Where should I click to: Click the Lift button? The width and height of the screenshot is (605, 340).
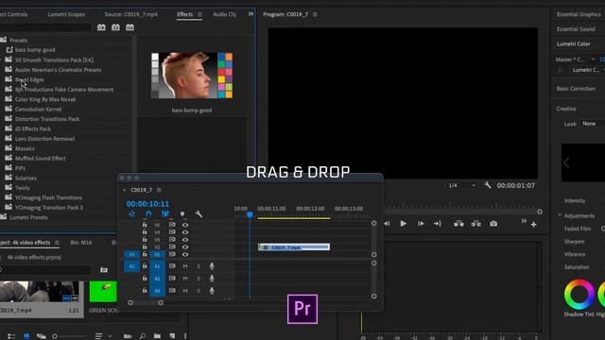[x=458, y=224]
